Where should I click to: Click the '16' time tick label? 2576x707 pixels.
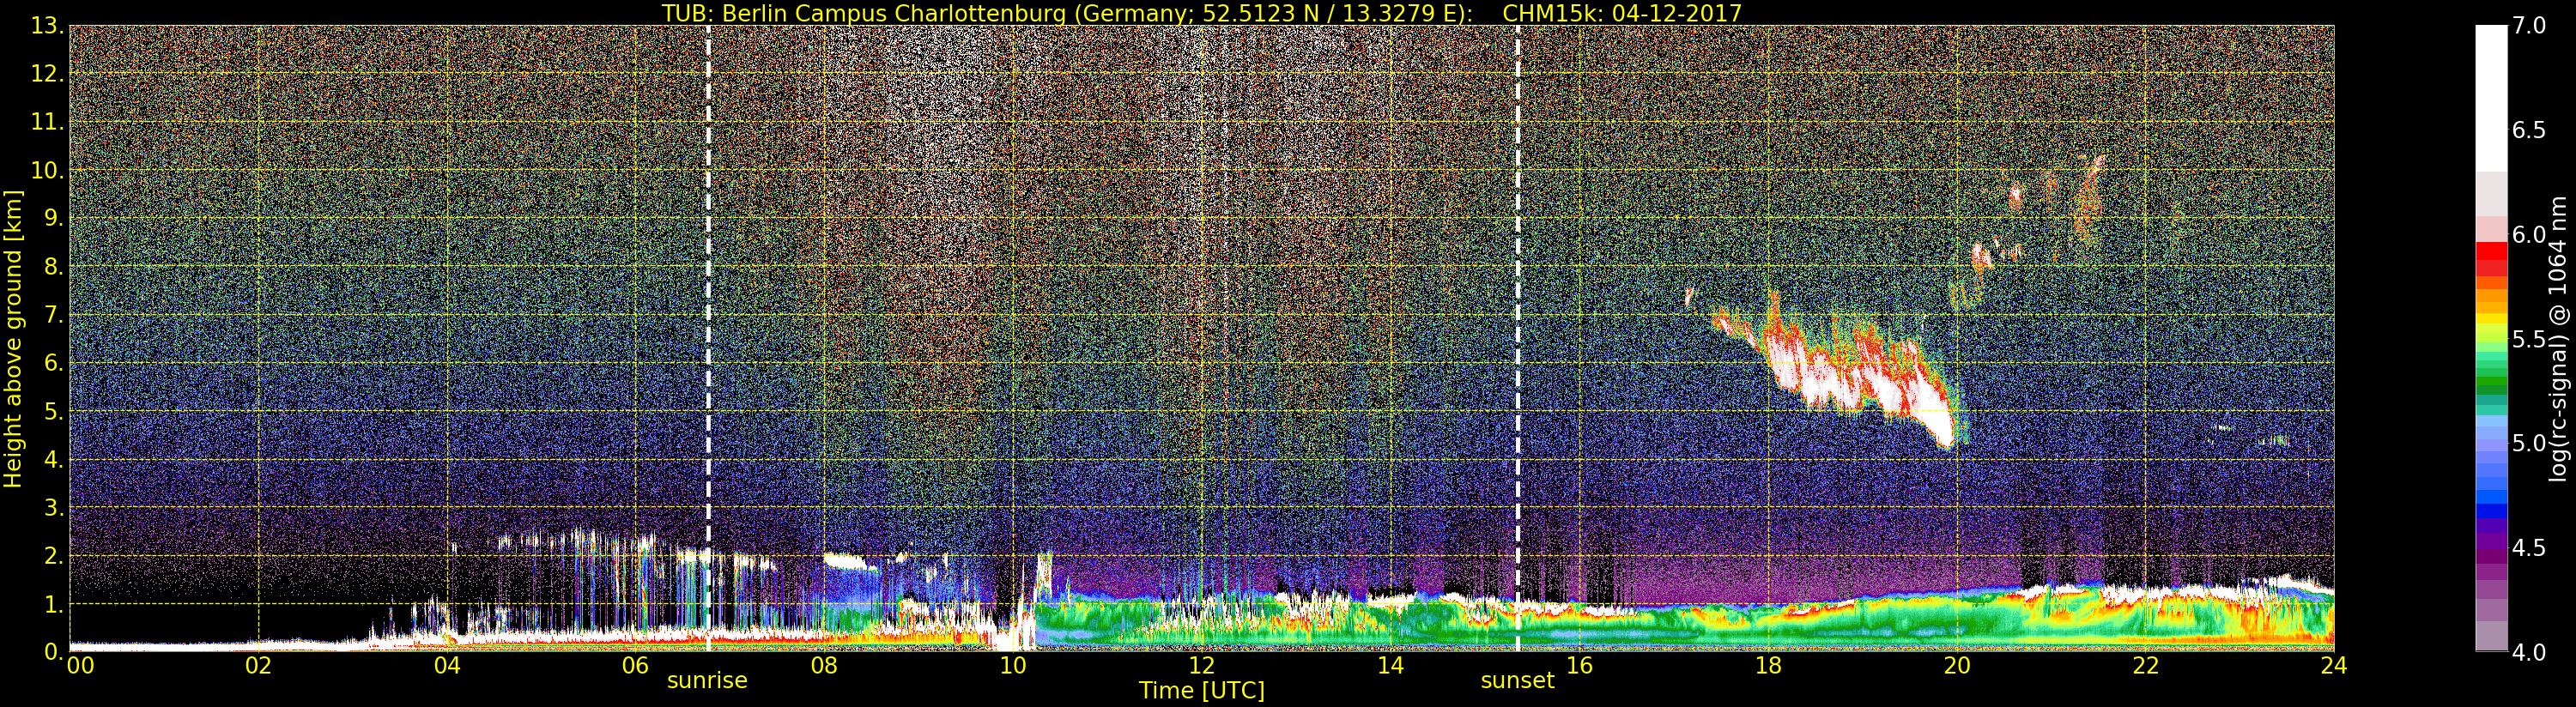[1579, 665]
